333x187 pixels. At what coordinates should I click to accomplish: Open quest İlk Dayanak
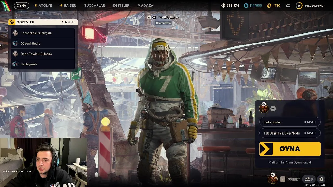(43, 64)
